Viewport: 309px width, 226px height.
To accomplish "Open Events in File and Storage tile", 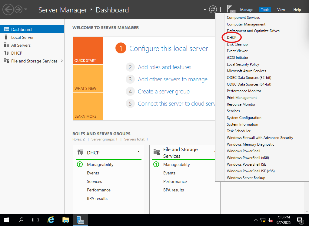I will click(x=169, y=173).
